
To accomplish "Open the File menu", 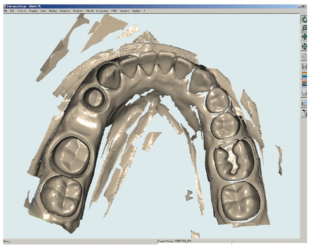I will coord(6,11).
